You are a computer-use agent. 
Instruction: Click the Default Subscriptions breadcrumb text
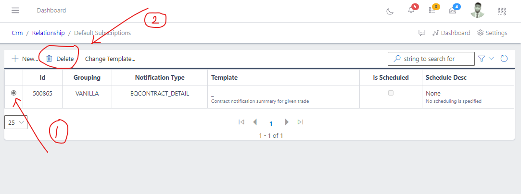102,33
